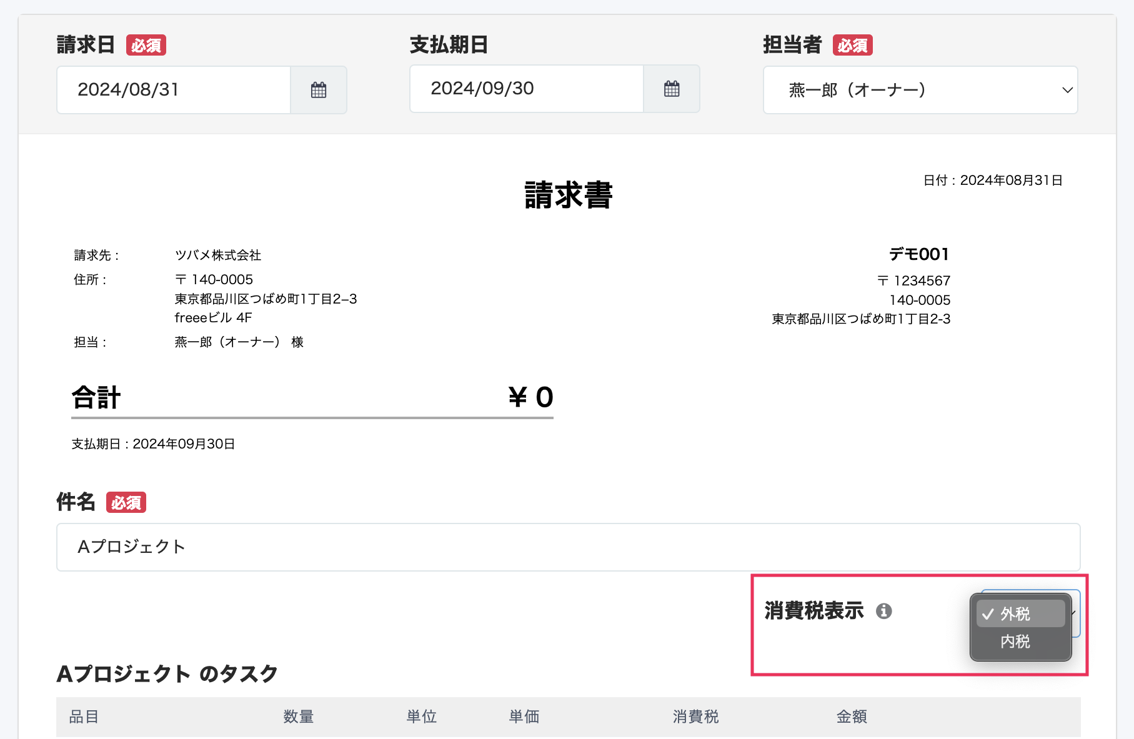Click the text 日付：2024年08月31日
Image resolution: width=1134 pixels, height=739 pixels.
[x=993, y=181]
